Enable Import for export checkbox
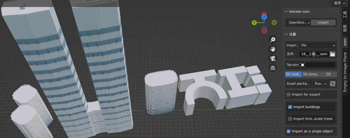Viewport: 350px width, 138px height. coord(288,95)
